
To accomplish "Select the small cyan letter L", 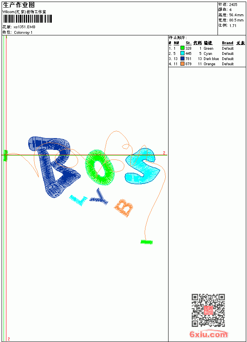I will click(x=78, y=200).
